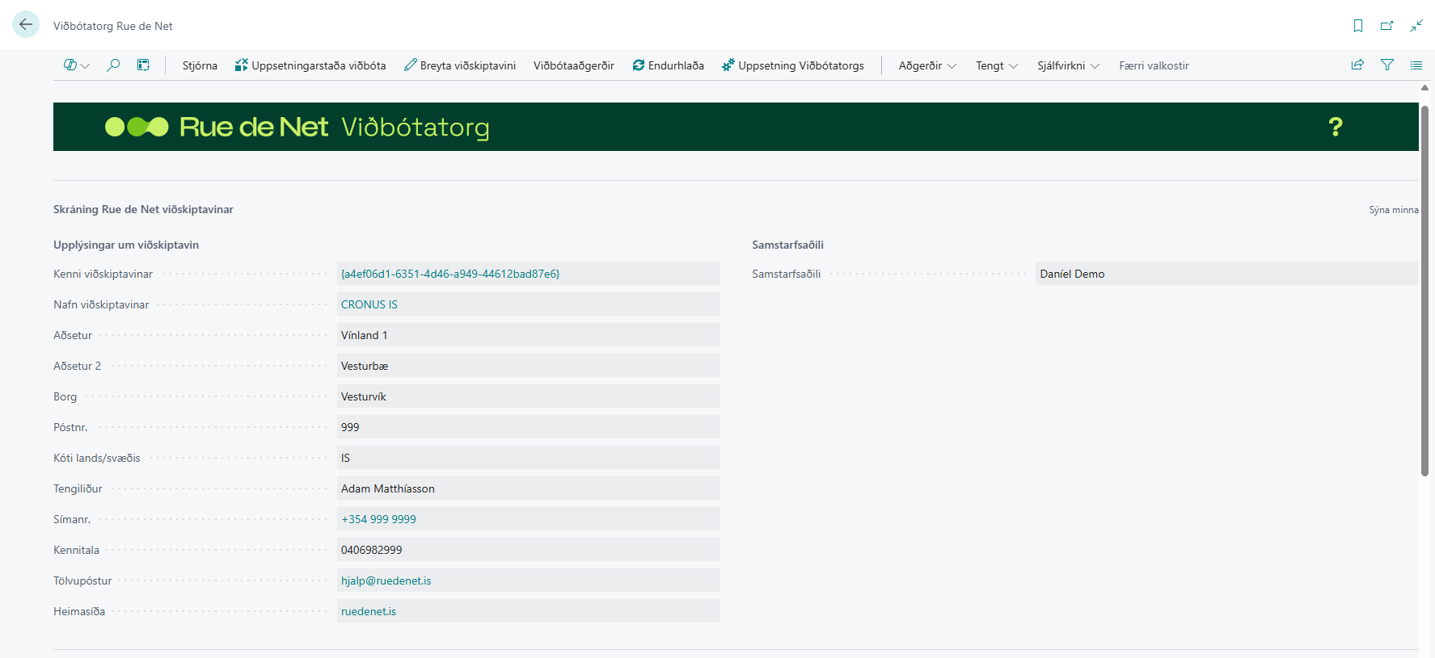
Task: Expand the Tengt dropdown menu
Action: 996,65
